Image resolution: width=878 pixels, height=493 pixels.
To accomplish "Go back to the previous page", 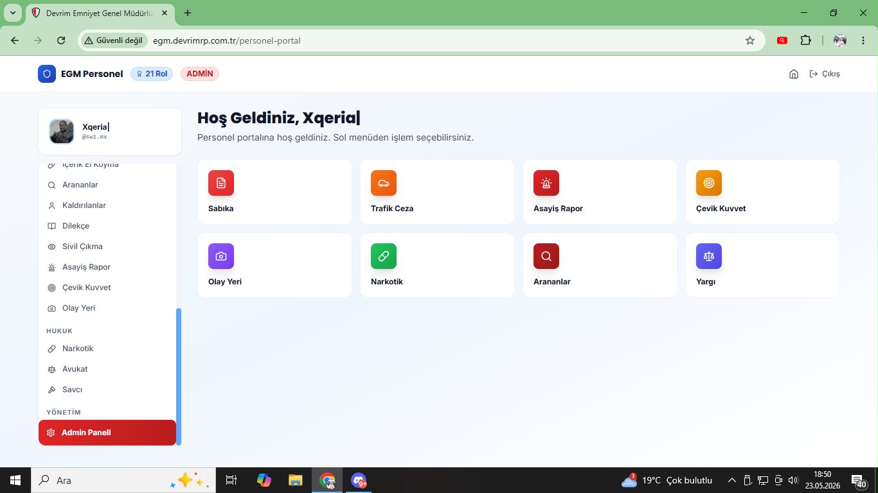I will [15, 40].
